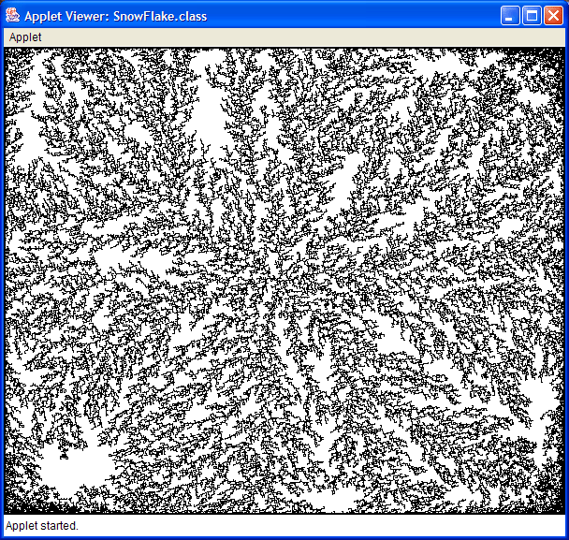This screenshot has width=569, height=540.
Task: Maximize the Applet Viewer window
Action: [x=532, y=16]
